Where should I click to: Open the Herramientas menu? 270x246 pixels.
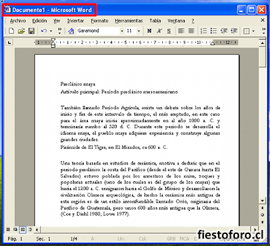[x=129, y=21]
